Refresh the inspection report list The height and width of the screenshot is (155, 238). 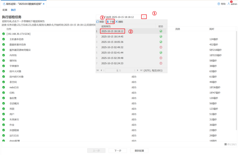point(100,22)
